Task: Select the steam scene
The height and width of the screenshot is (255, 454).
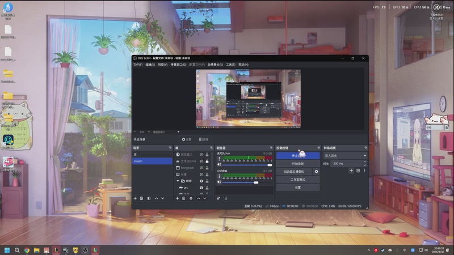Action: click(152, 161)
